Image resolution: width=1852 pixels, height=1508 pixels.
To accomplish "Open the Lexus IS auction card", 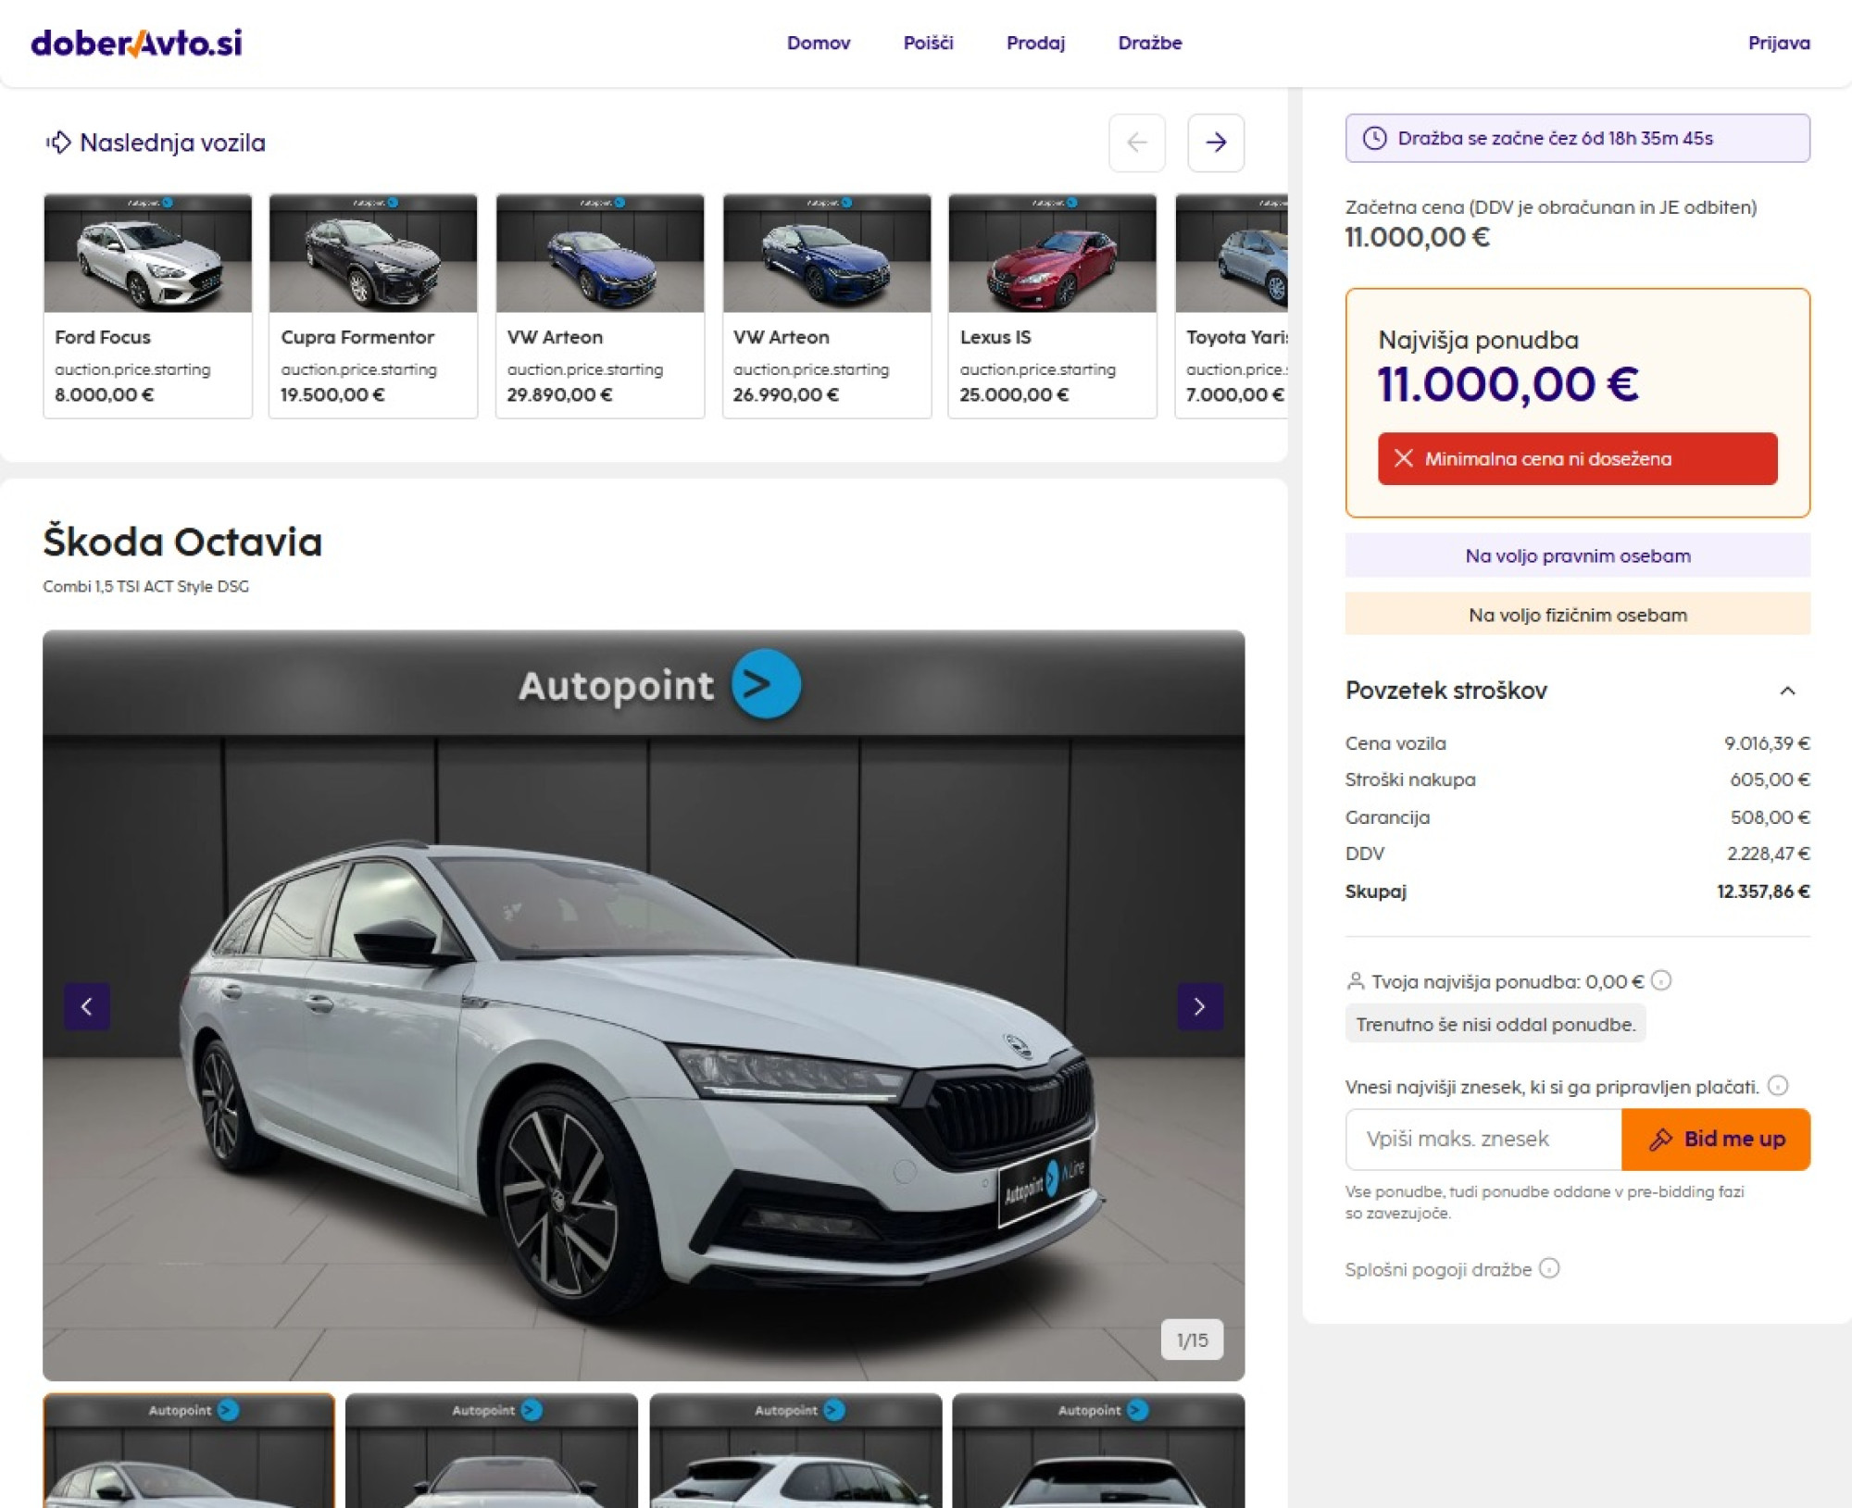I will coord(1052,305).
